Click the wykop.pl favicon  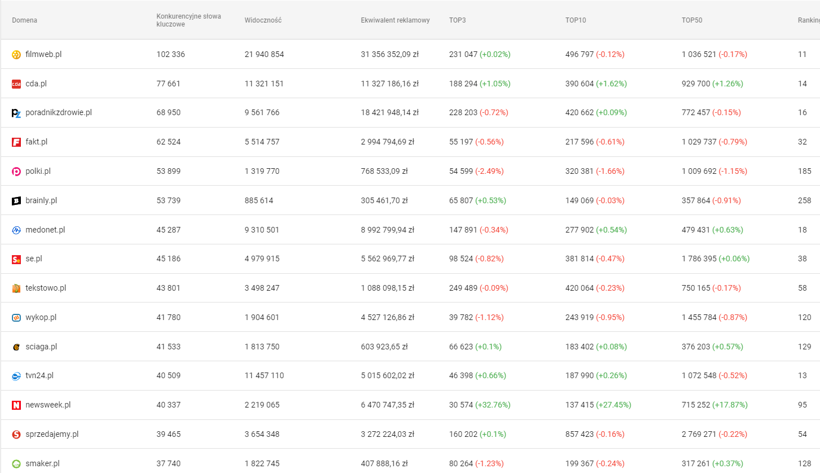pyautogui.click(x=16, y=318)
